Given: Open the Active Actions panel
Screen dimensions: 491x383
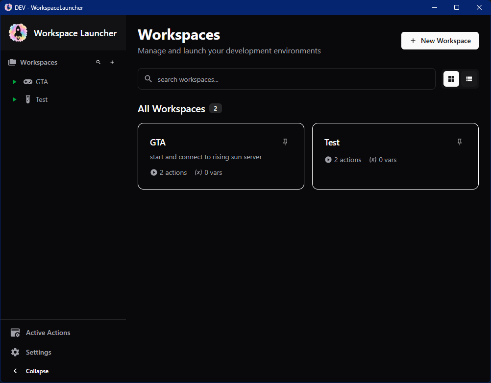Looking at the screenshot, I should pos(48,333).
